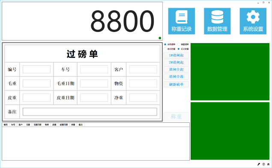Click the upper green camera preview panel

tap(230, 72)
